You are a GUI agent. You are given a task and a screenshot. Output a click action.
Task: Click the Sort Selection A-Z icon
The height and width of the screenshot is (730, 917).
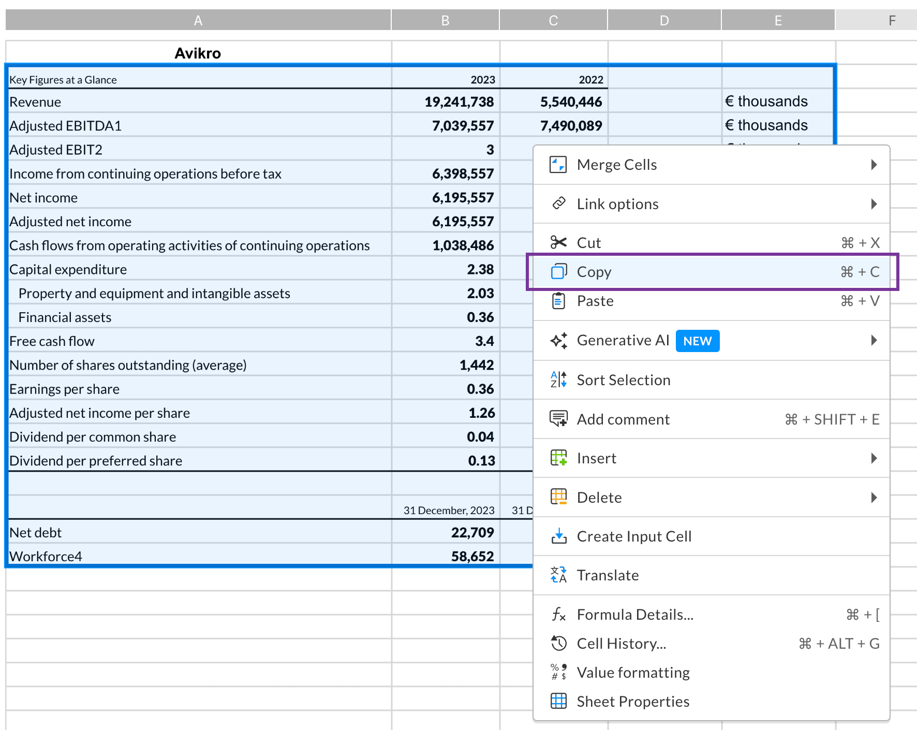coord(558,379)
